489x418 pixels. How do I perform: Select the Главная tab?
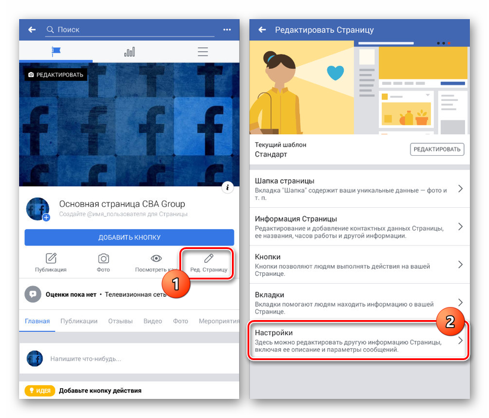tap(37, 321)
